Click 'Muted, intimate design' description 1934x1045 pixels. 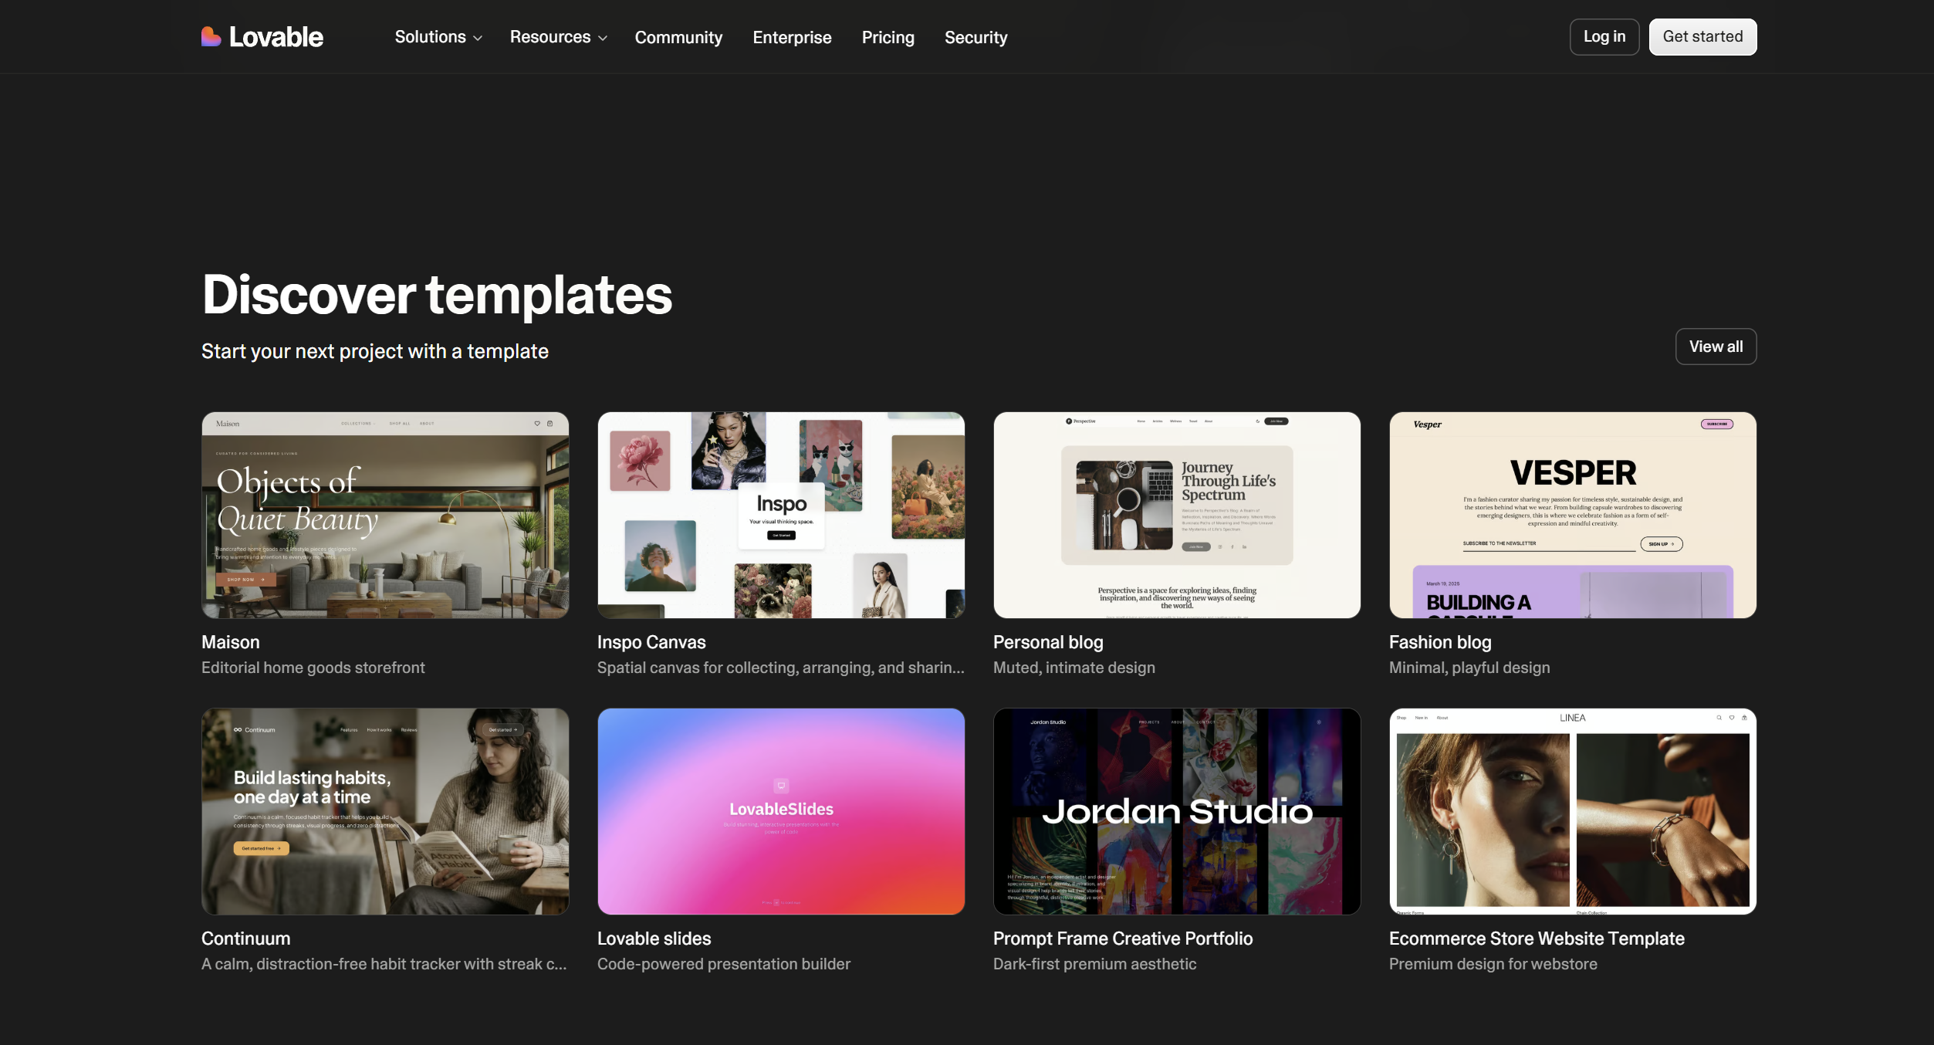1074,668
